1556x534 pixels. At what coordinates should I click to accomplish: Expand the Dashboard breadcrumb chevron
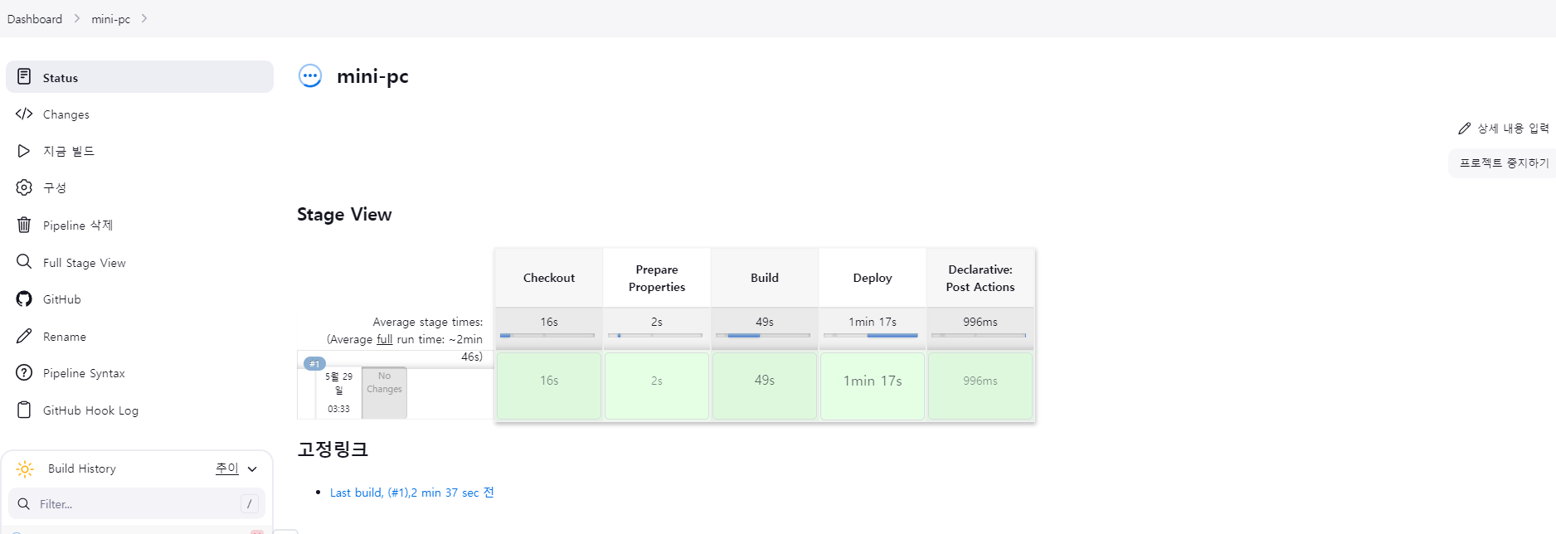click(76, 18)
